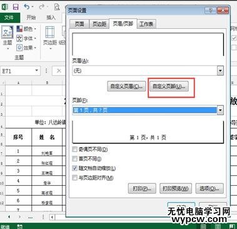Switch to the 页面 dialog tab
Viewport: 237px width, 229px height.
[x=79, y=24]
